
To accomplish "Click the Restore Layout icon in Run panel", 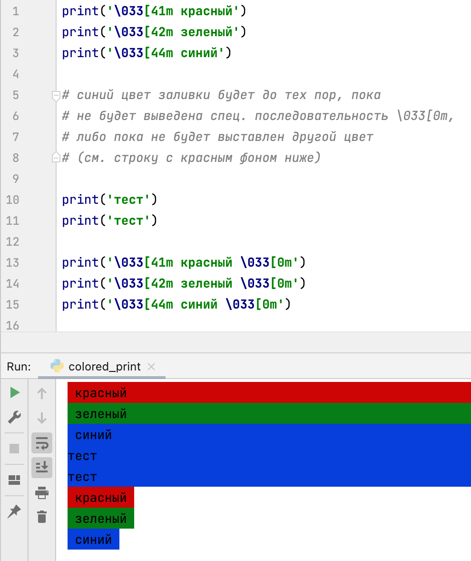I will coord(14,480).
